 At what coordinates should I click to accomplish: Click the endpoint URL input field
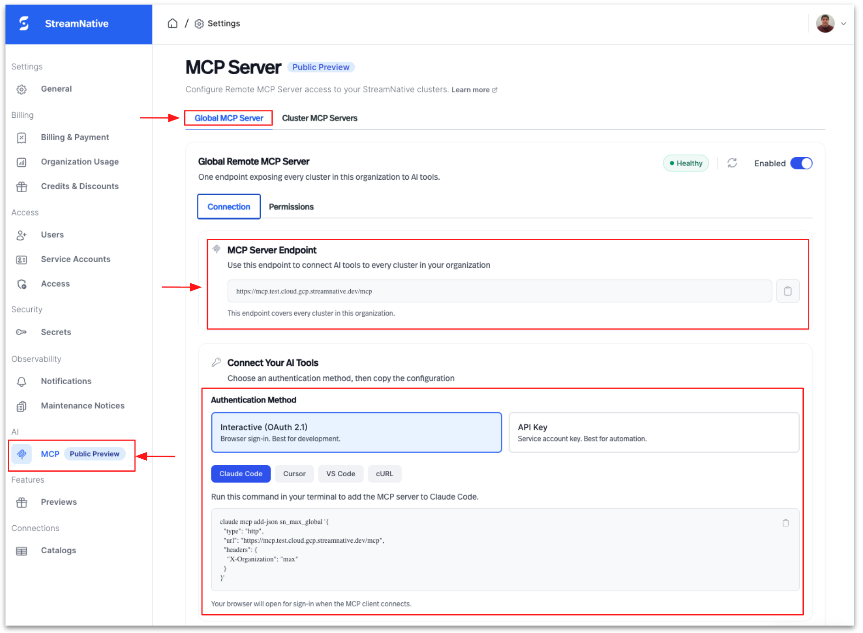[499, 291]
